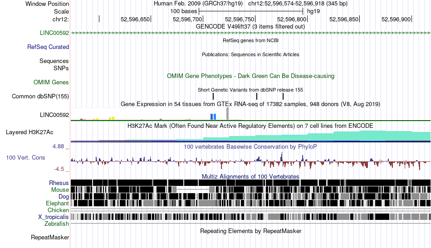
Task: Select the OMIM Genes track label
Action: point(51,83)
